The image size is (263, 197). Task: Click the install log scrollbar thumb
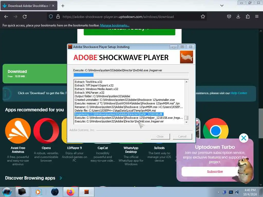pyautogui.click(x=186, y=118)
